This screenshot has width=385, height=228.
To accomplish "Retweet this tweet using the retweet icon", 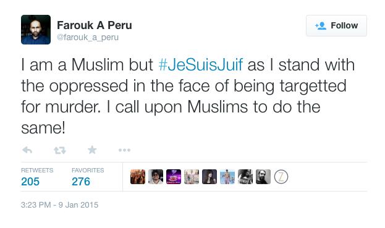I will 60,150.
